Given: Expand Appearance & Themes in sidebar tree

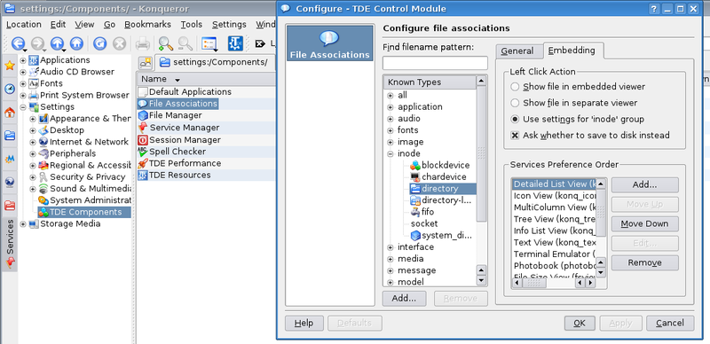Looking at the screenshot, I should pyautogui.click(x=33, y=119).
